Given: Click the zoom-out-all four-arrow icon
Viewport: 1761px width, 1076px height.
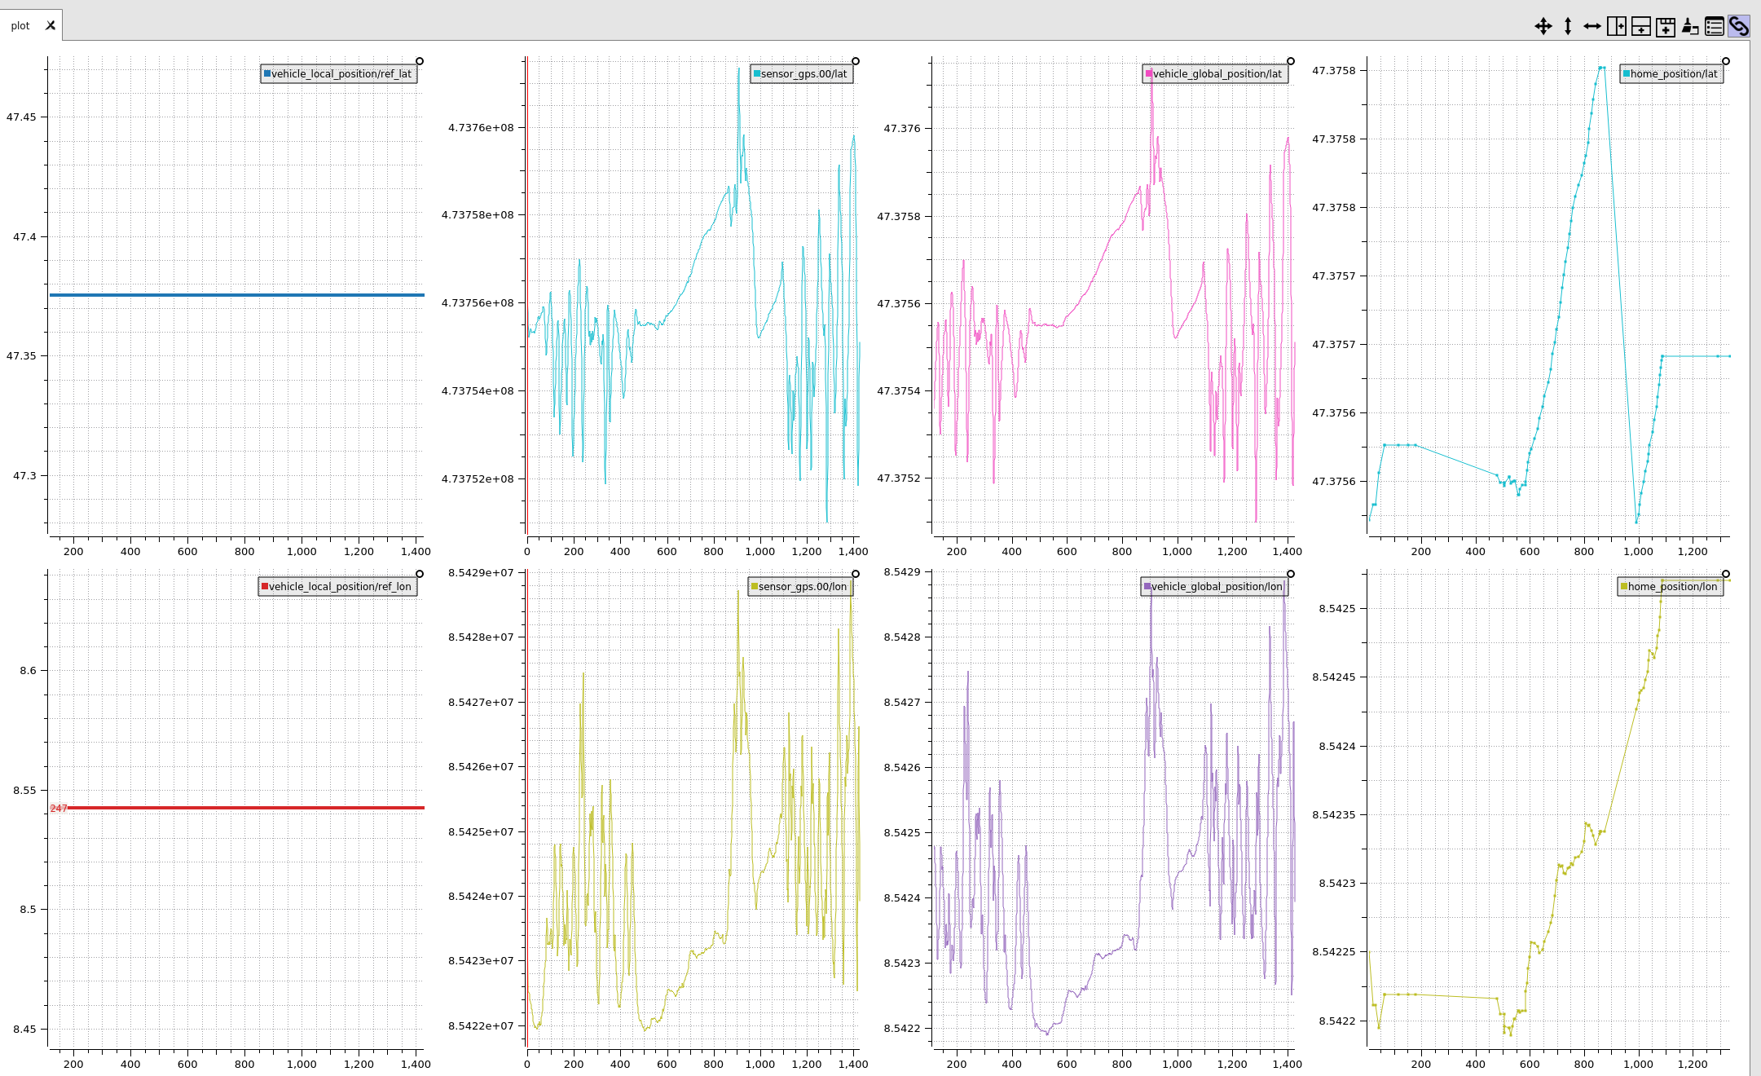Looking at the screenshot, I should (x=1543, y=26).
